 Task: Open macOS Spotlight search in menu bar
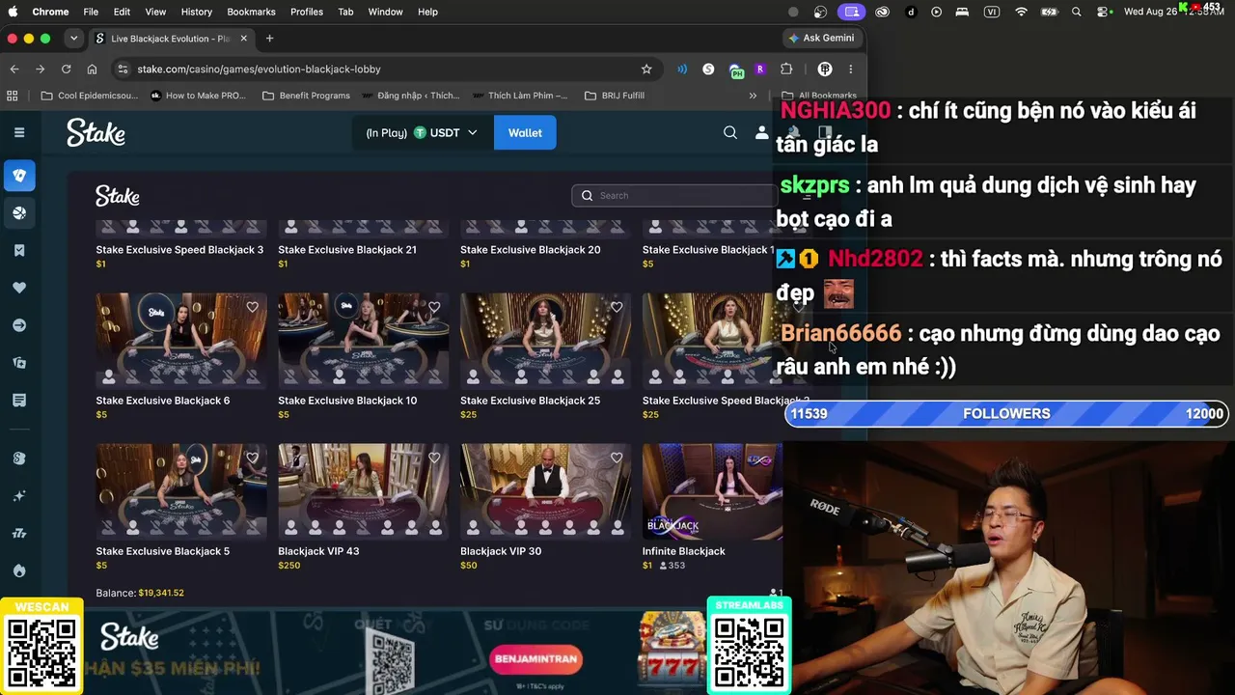1076,12
